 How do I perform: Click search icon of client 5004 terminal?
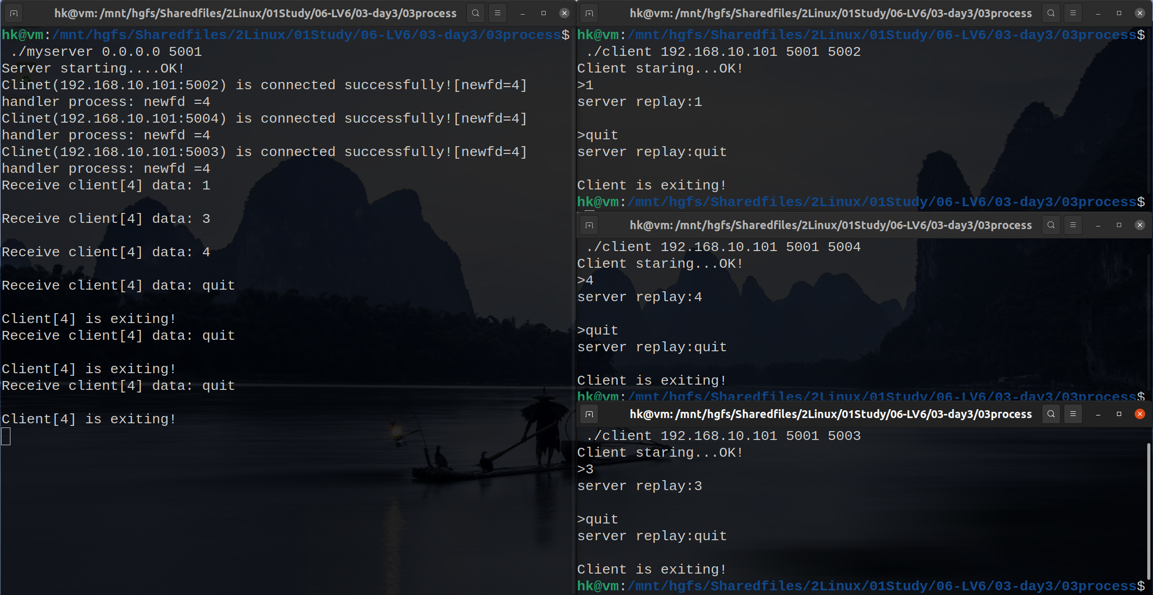coord(1051,225)
